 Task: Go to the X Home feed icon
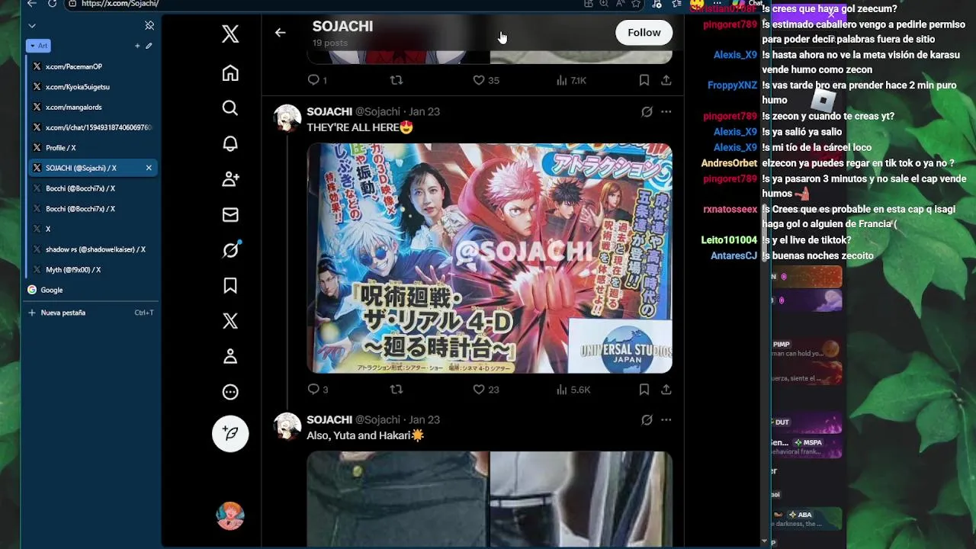tap(230, 73)
